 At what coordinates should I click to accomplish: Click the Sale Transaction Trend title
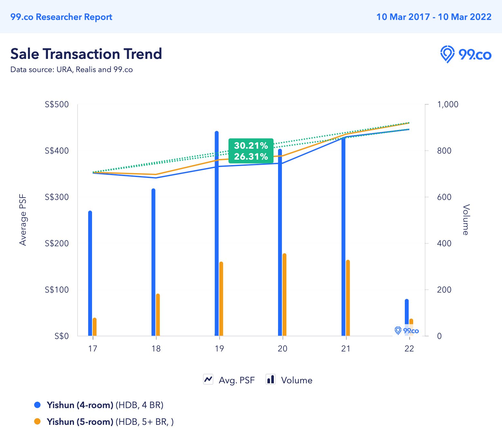[86, 54]
